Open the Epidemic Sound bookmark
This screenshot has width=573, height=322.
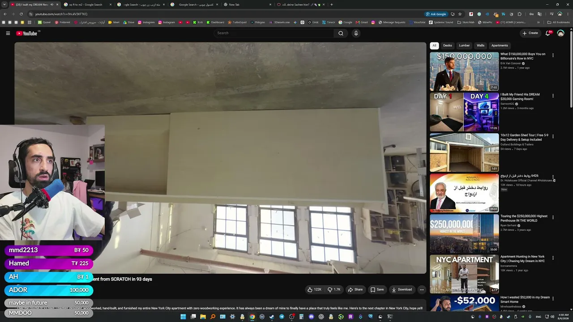pyautogui.click(x=441, y=22)
